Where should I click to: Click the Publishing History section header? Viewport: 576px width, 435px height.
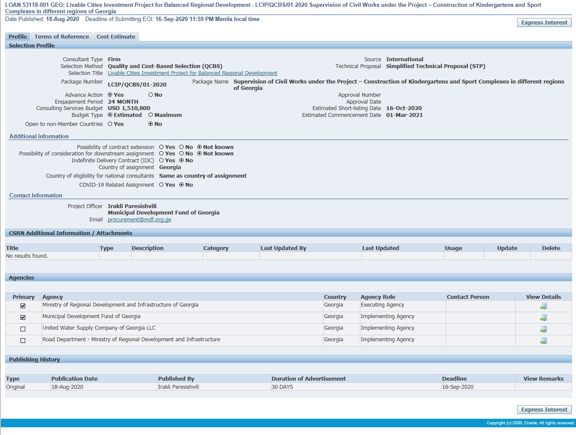pyautogui.click(x=288, y=360)
